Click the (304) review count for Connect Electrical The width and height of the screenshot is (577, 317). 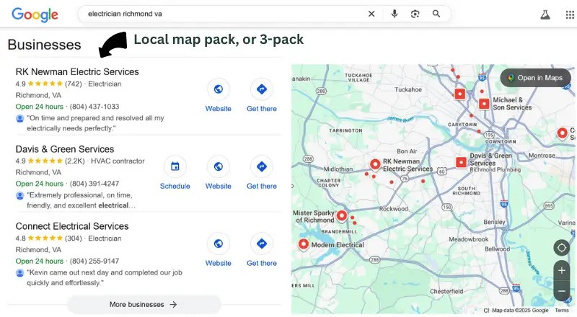(74, 238)
